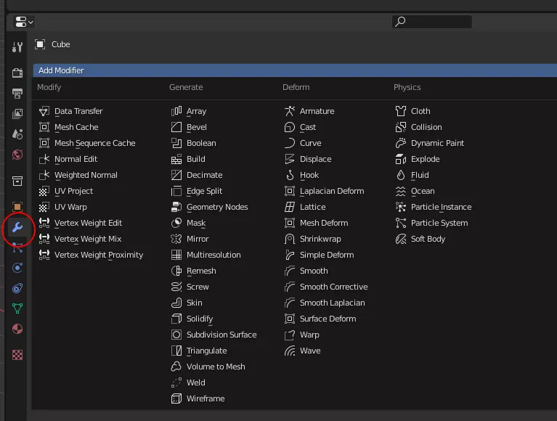Pick the Cloth physics modifier
The image size is (557, 421).
pos(420,111)
